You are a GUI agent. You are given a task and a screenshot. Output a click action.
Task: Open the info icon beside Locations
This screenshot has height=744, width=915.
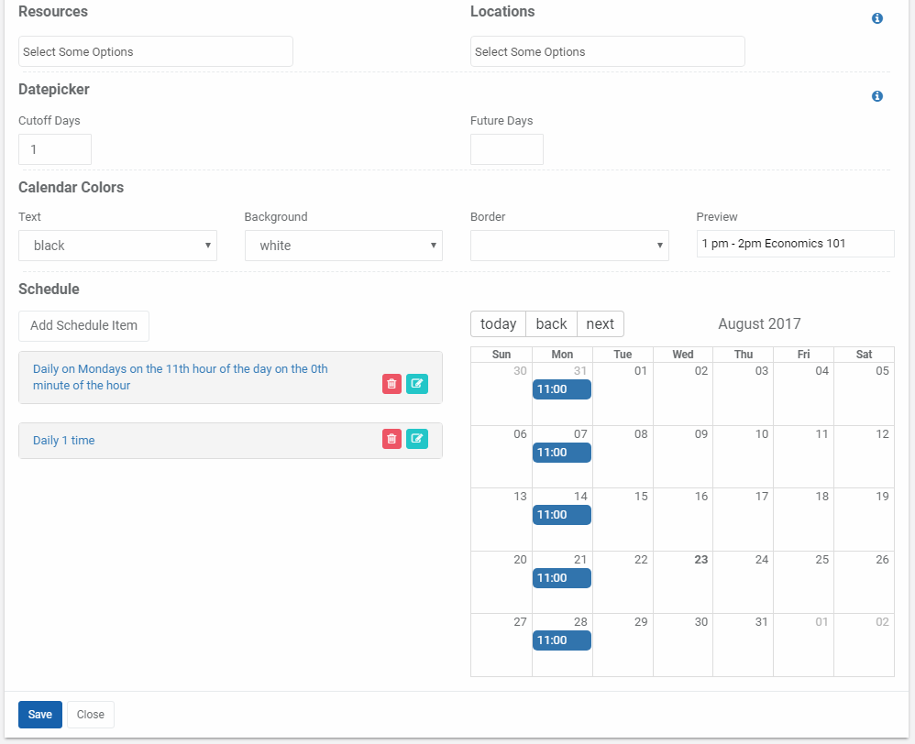[877, 18]
